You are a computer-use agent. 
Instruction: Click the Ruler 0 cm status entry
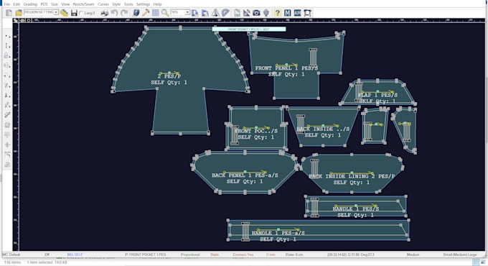(294, 254)
